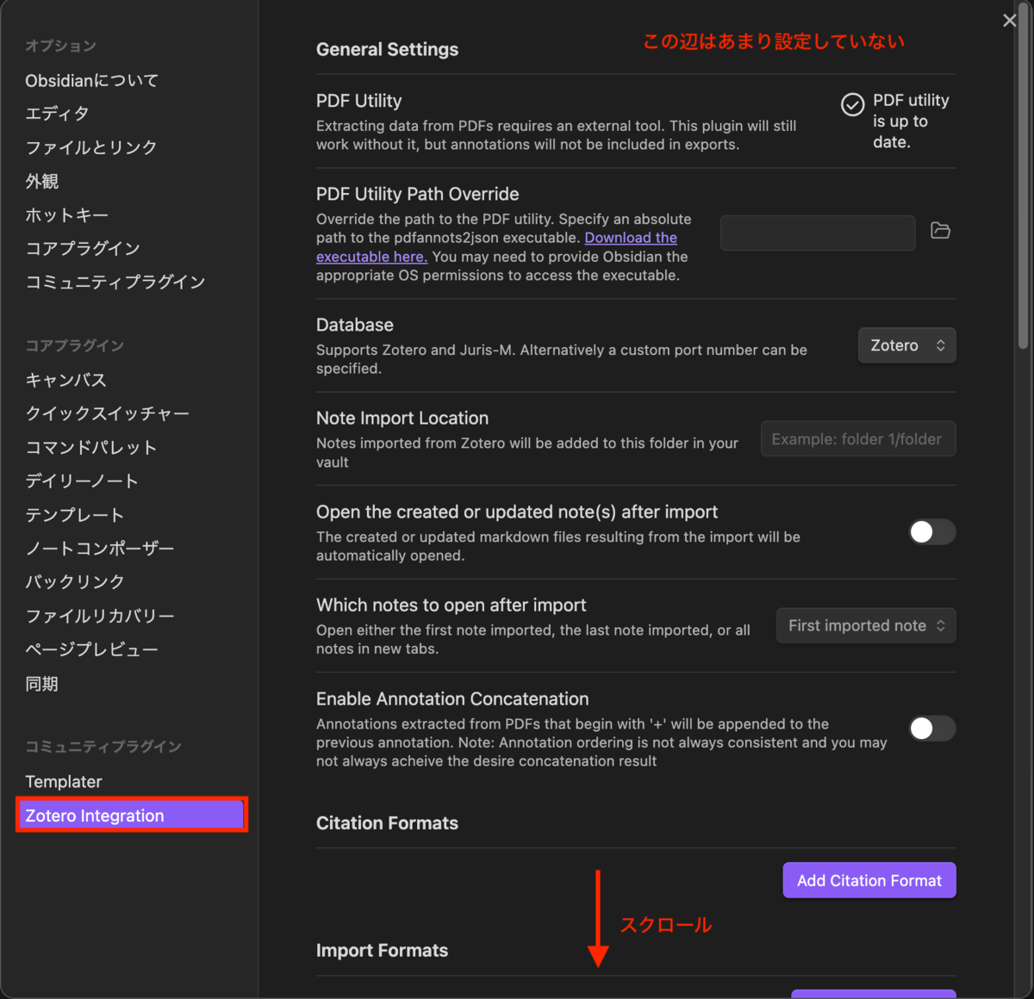Click the PDF Utility Path Override text field
This screenshot has height=999, width=1034.
point(817,233)
